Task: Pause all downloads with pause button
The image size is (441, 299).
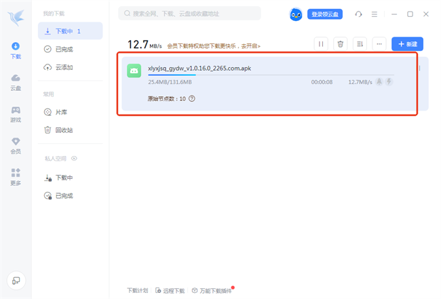Action: (321, 44)
